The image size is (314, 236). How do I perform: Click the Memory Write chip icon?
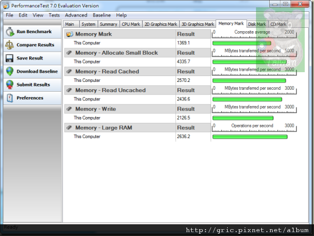click(69, 109)
